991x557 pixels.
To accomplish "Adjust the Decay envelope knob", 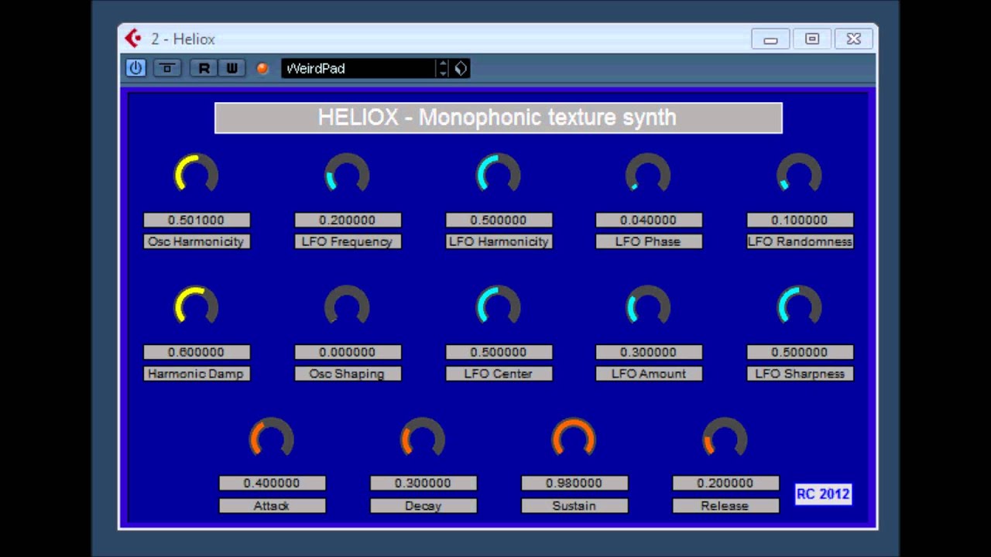I will (x=423, y=439).
